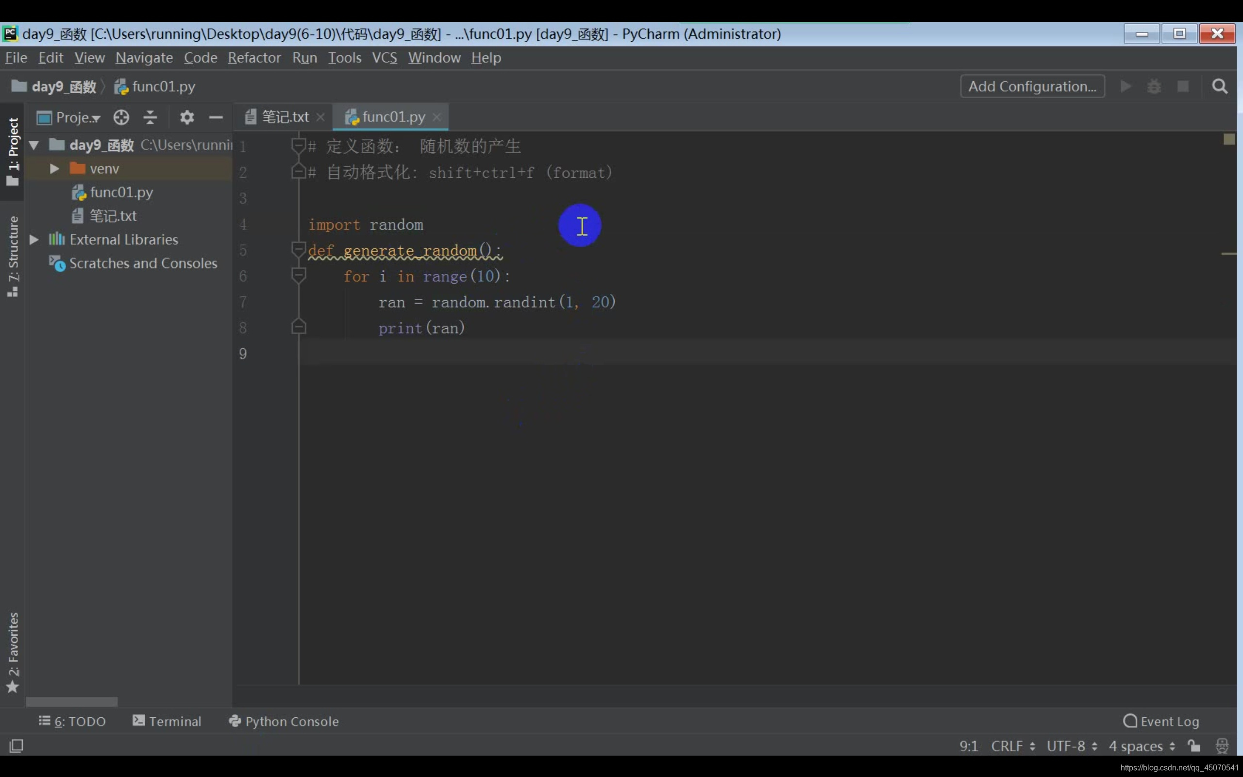
Task: Open the Project view dropdown
Action: coord(77,118)
